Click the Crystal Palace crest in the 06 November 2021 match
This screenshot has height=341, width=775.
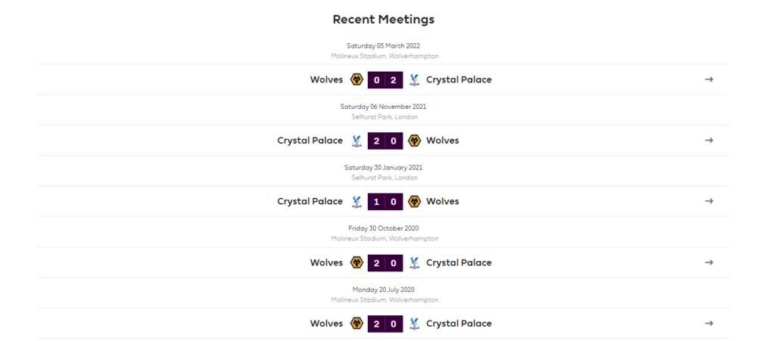point(356,141)
